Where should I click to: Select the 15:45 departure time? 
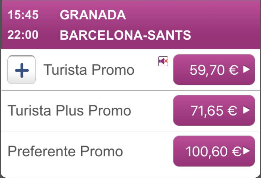pyautogui.click(x=23, y=15)
